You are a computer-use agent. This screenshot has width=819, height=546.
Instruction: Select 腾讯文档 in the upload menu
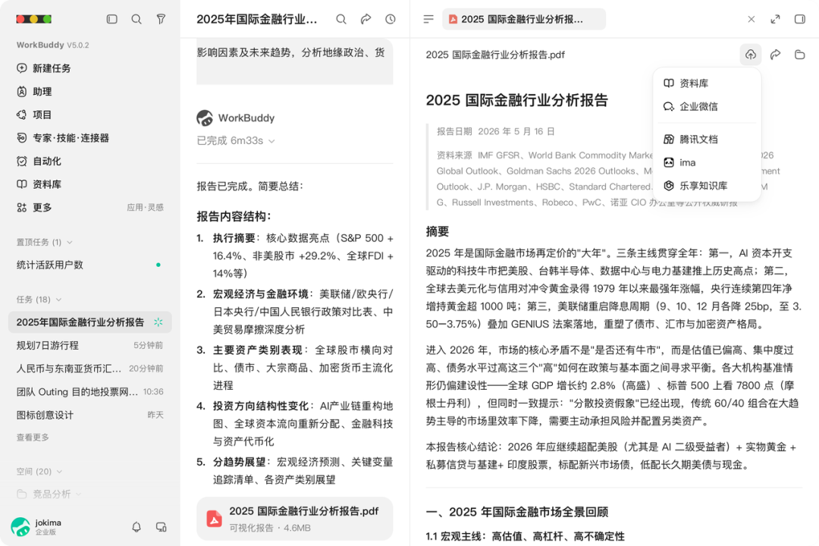[x=707, y=140]
